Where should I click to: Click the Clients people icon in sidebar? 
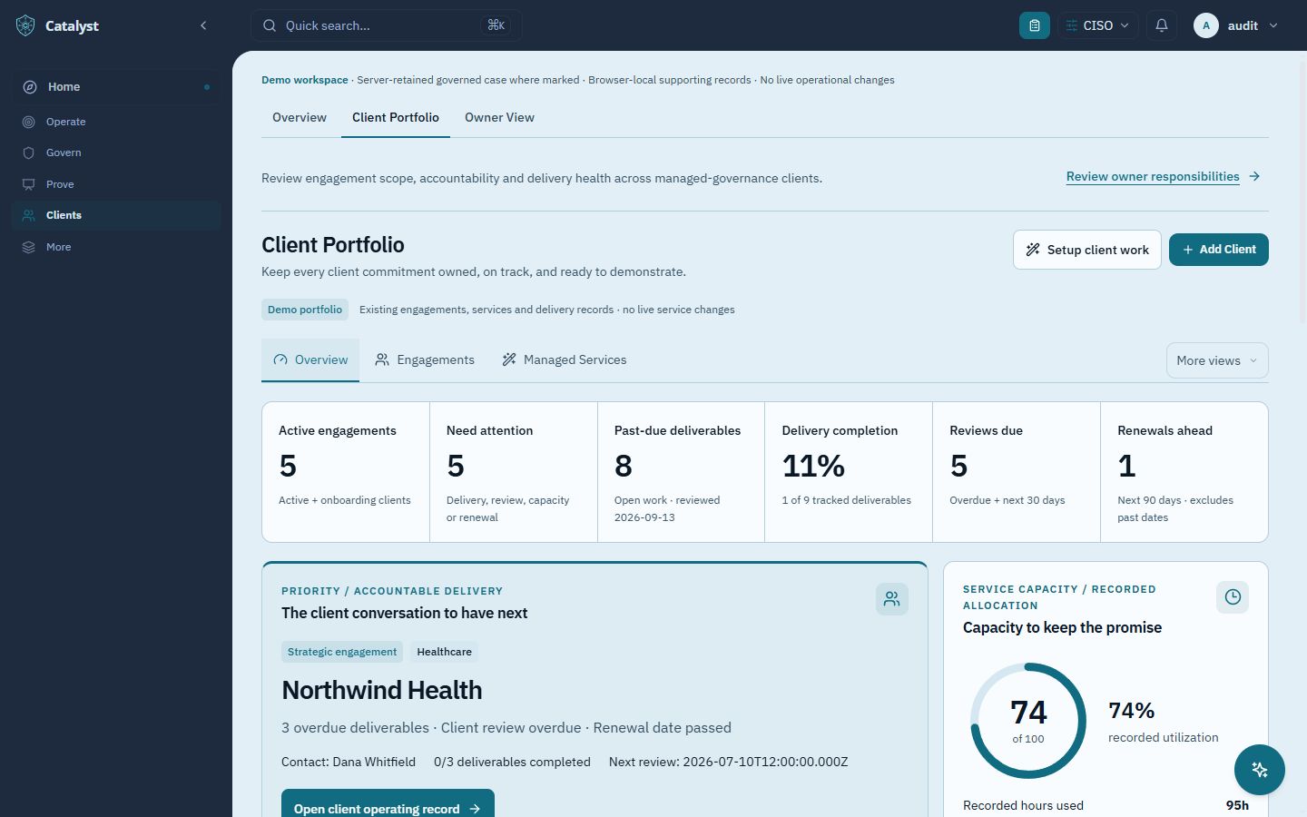click(x=29, y=215)
